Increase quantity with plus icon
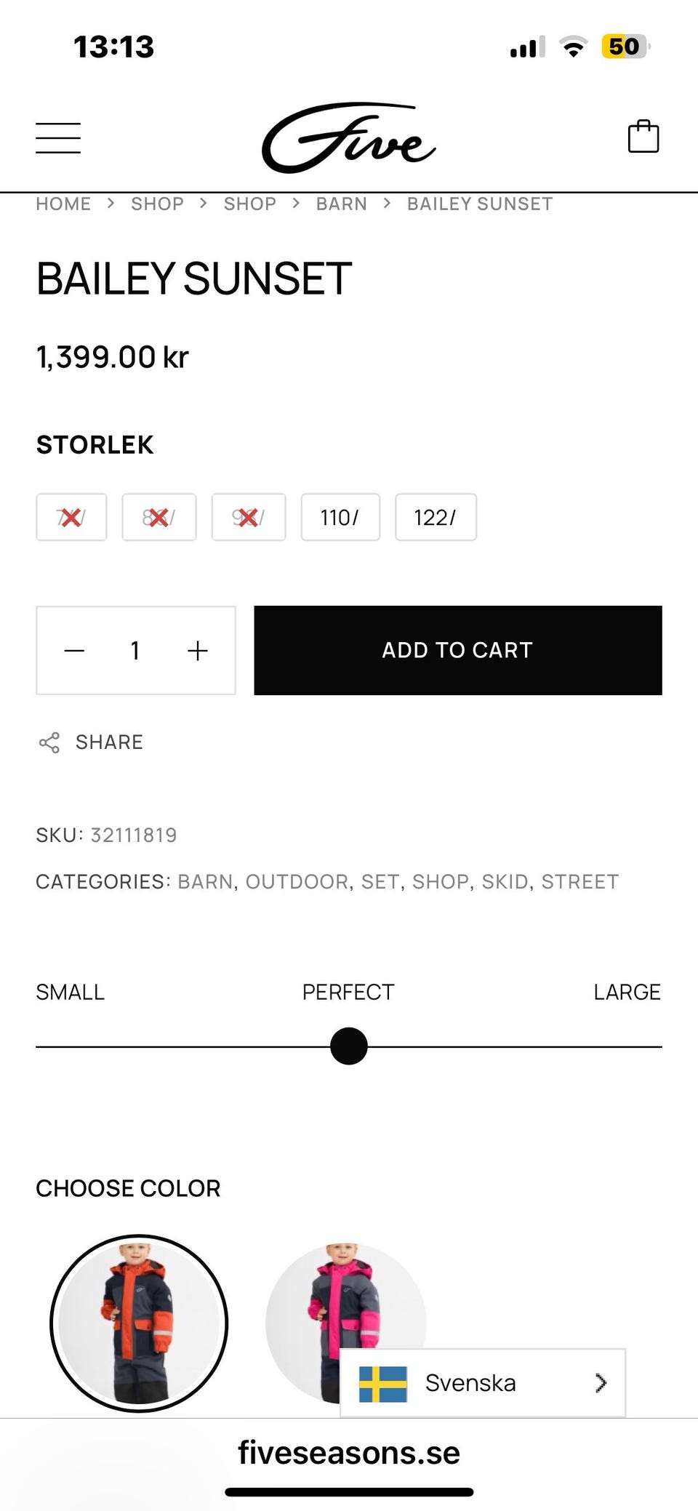Screen dimensions: 698x1511 pos(198,651)
